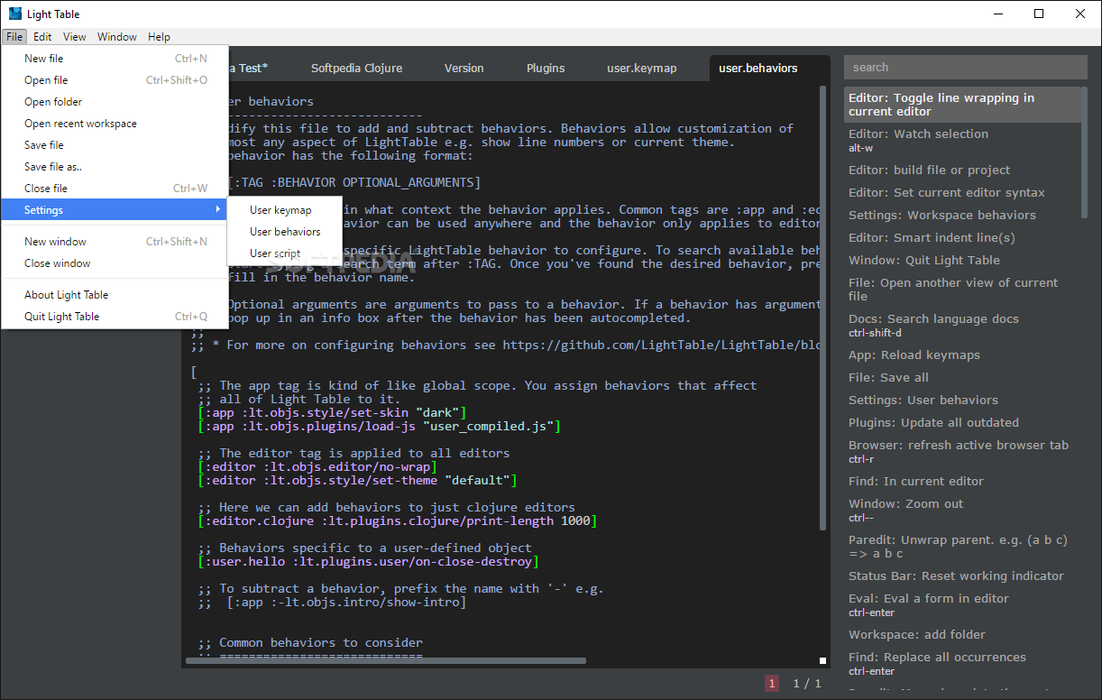Viewport: 1102px width, 700px height.
Task: Choose Open file menu entry
Action: tap(115, 80)
